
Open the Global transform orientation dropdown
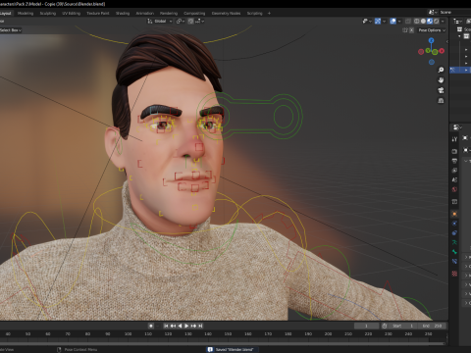(x=160, y=22)
